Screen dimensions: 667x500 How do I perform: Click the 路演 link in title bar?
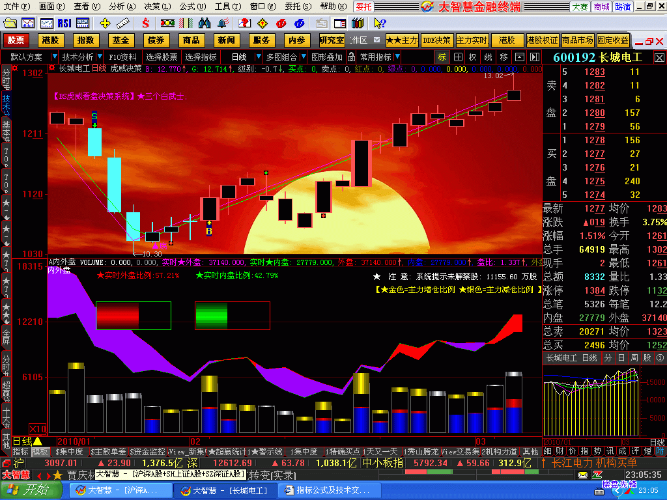[x=623, y=7]
